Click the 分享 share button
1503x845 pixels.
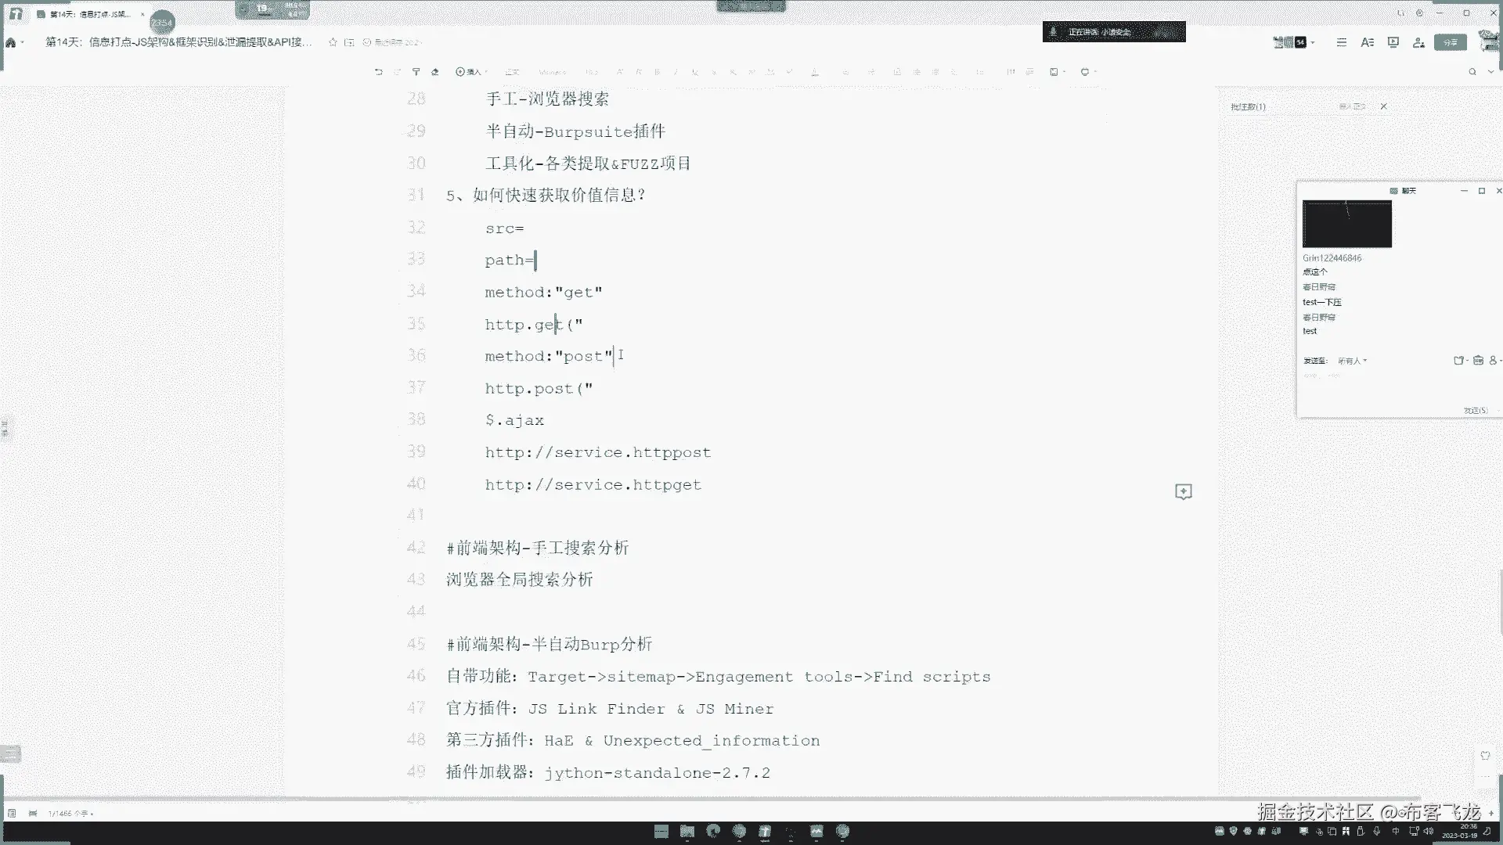pyautogui.click(x=1450, y=42)
